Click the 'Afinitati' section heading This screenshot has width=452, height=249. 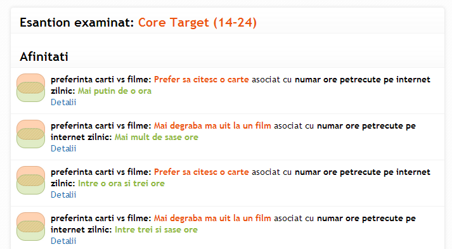(44, 56)
